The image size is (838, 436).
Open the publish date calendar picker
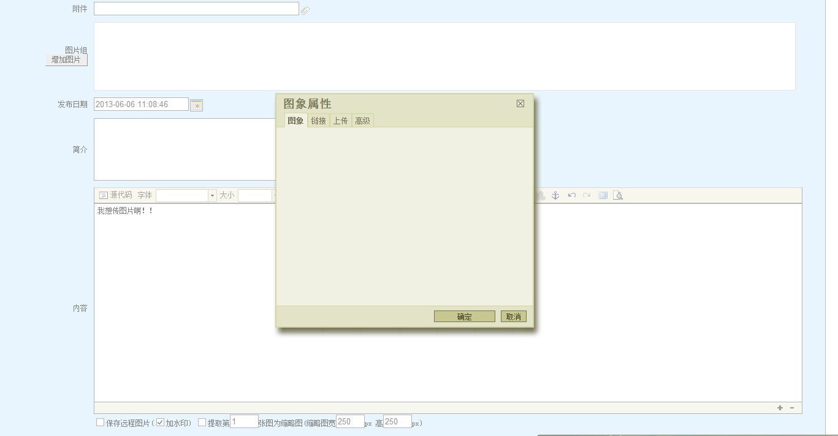[196, 105]
